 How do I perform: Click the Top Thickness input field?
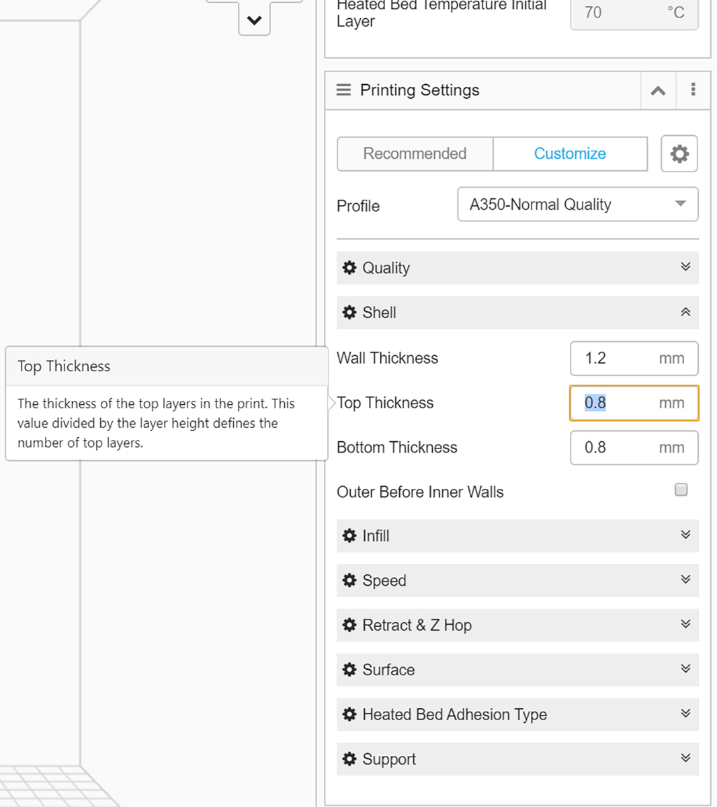click(x=634, y=403)
